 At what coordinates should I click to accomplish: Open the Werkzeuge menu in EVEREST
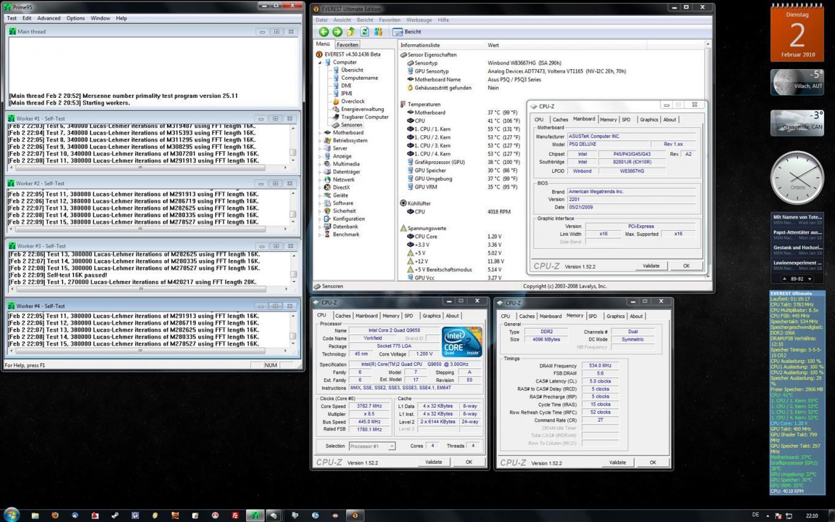point(419,20)
